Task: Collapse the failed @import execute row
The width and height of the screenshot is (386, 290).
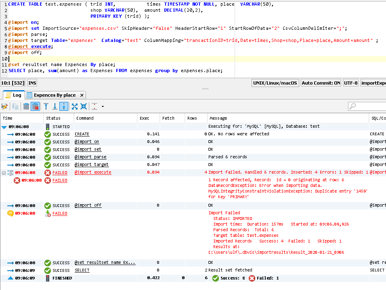Action: pyautogui.click(x=4, y=173)
